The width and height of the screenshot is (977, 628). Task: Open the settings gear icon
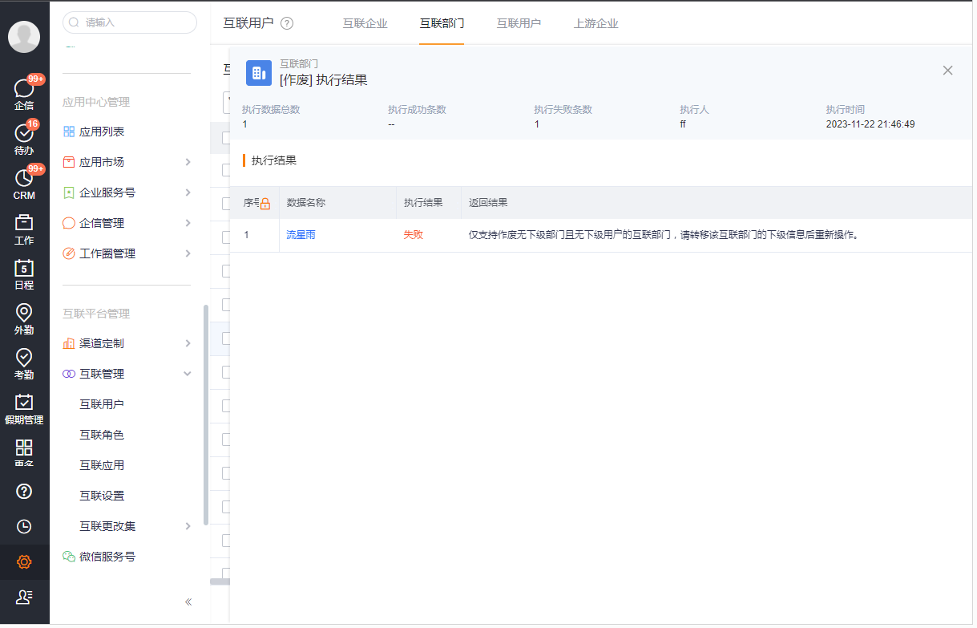pyautogui.click(x=24, y=562)
